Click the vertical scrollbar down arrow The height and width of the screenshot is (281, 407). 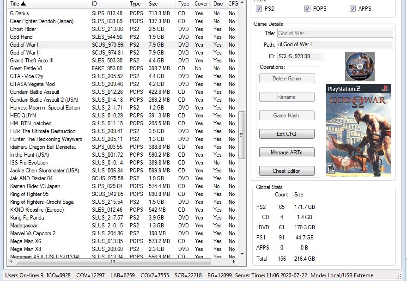[242, 254]
